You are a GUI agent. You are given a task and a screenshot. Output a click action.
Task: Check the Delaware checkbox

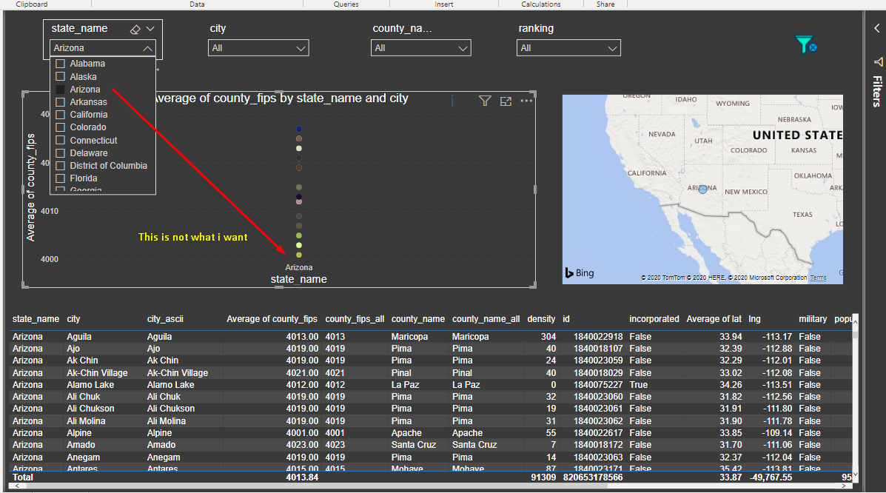61,153
